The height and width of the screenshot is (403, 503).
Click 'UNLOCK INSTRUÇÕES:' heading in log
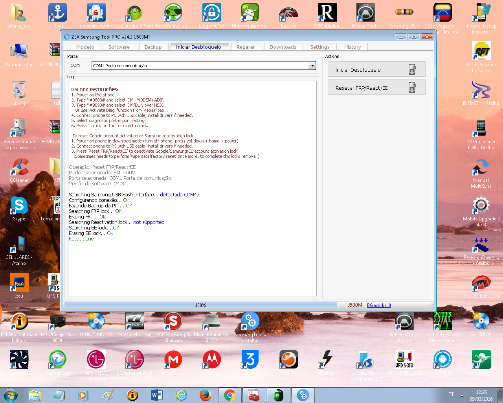[95, 90]
